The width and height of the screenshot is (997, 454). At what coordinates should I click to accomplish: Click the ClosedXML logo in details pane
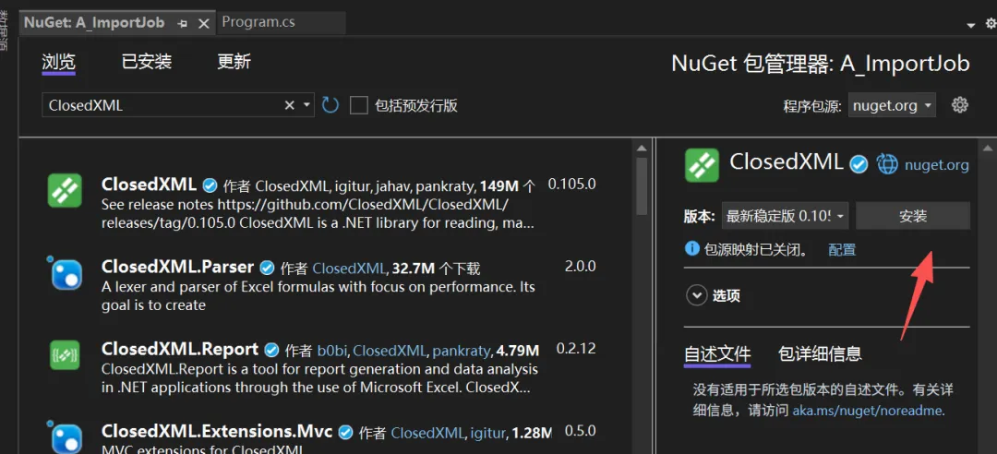coord(702,165)
